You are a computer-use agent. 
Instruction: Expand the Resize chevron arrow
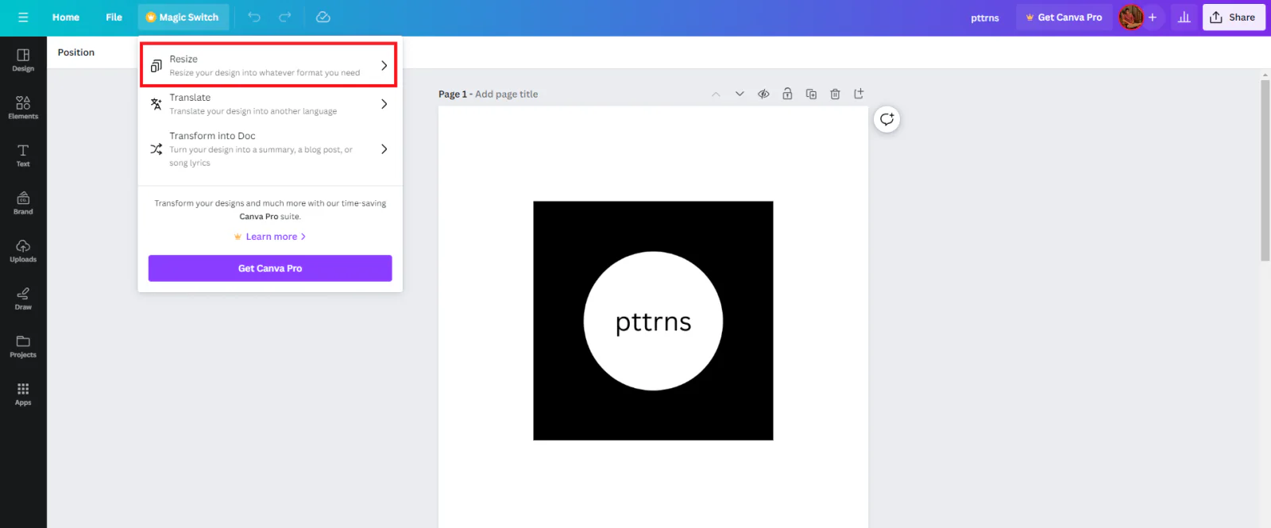384,65
